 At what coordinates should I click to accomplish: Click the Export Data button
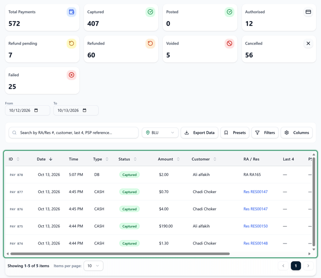pyautogui.click(x=199, y=133)
